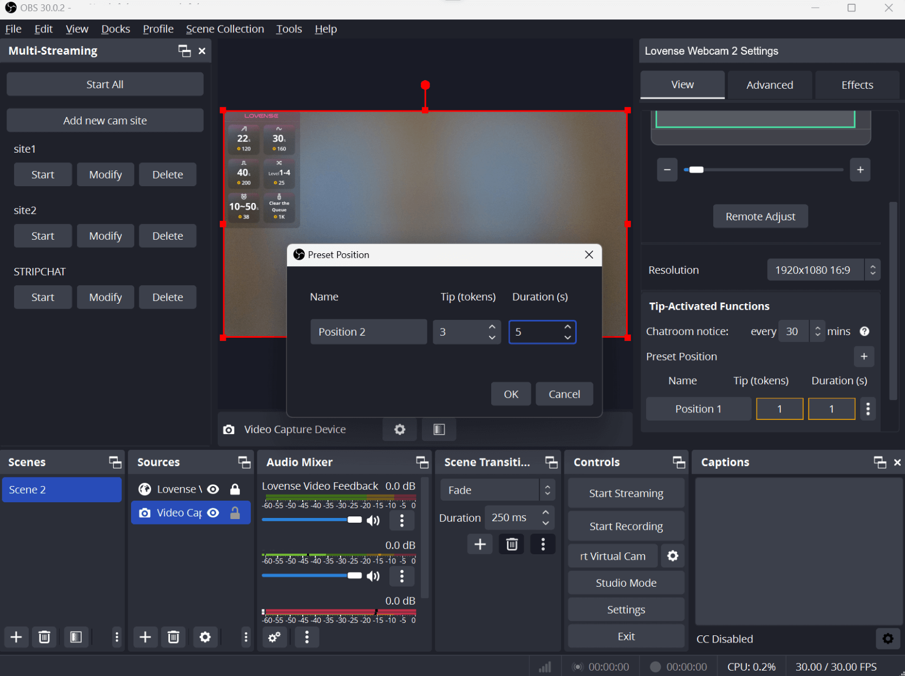Image resolution: width=905 pixels, height=676 pixels.
Task: Open Video Capture Device properties gear
Action: pos(400,429)
